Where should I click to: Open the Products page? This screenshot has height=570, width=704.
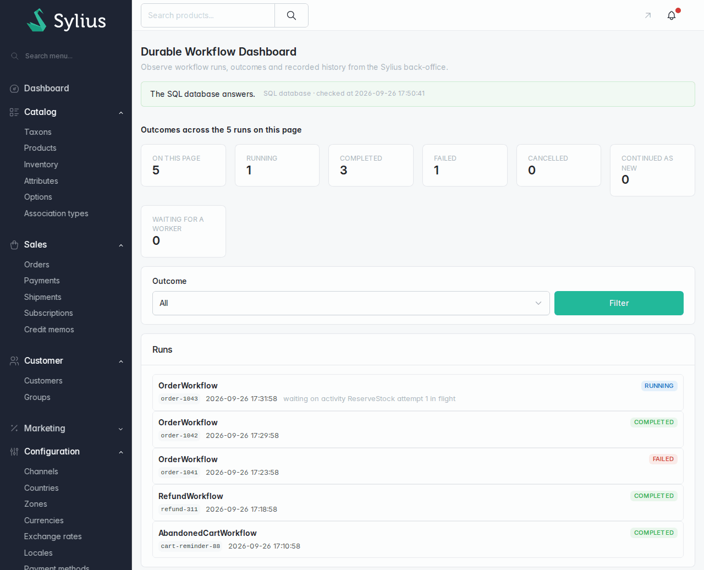(40, 148)
